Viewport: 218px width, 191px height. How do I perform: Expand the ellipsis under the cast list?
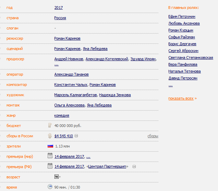click(x=170, y=85)
